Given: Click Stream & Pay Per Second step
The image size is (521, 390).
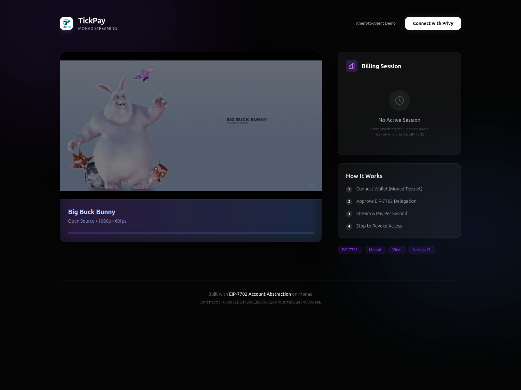Looking at the screenshot, I should point(382,214).
